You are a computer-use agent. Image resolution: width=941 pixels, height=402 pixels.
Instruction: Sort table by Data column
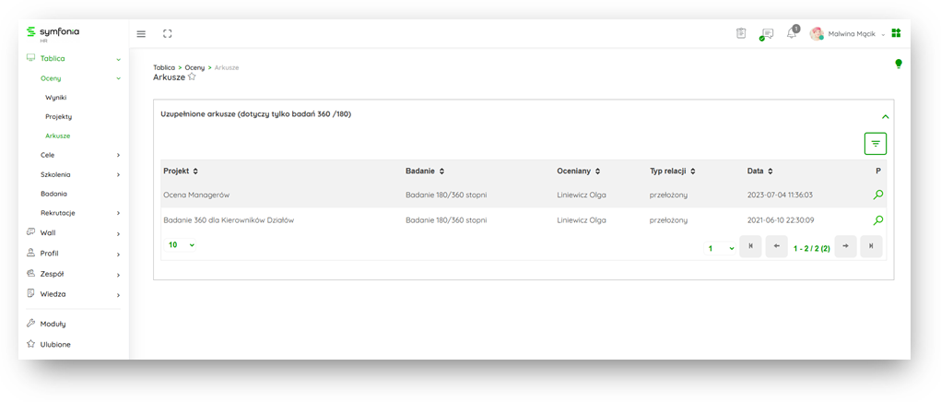[759, 171]
